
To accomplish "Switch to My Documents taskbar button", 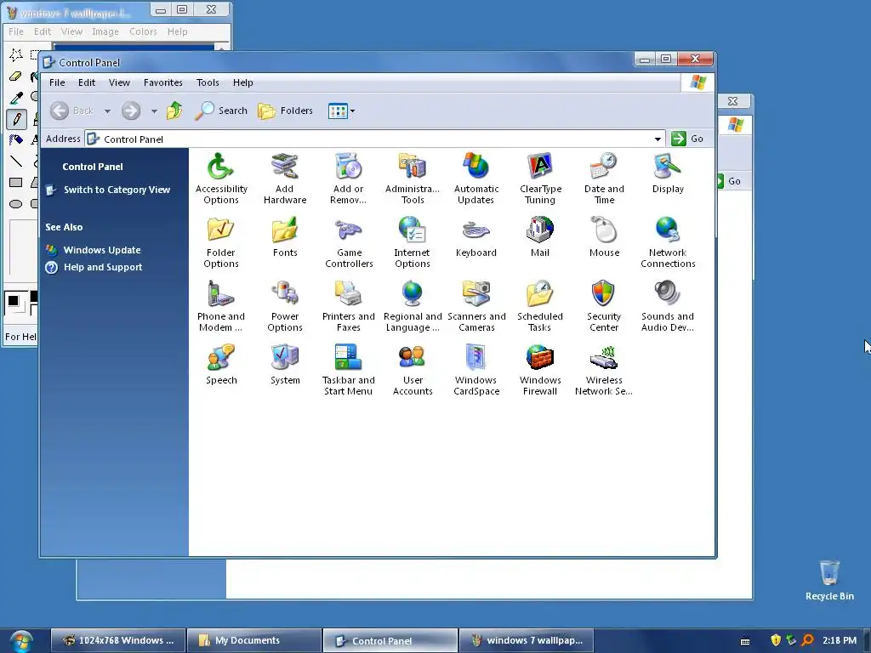I will 253,640.
